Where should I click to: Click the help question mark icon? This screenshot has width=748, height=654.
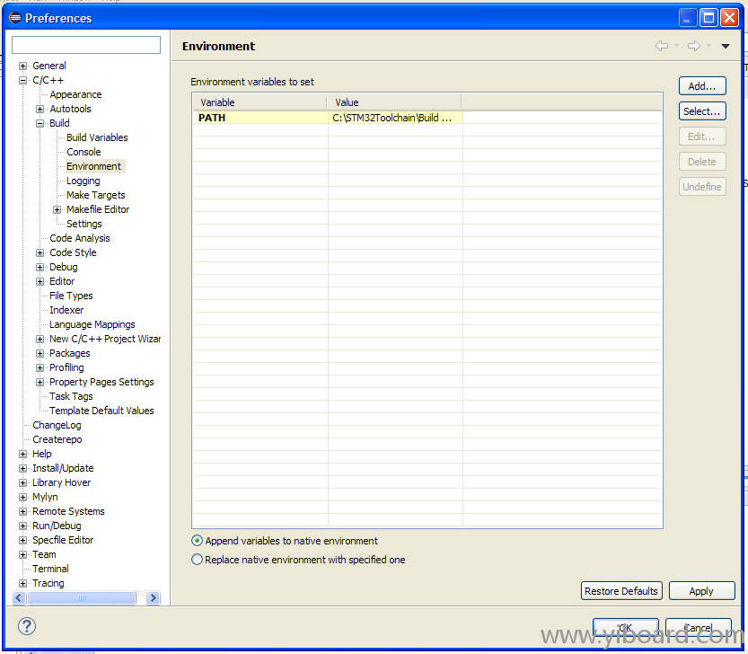[27, 626]
